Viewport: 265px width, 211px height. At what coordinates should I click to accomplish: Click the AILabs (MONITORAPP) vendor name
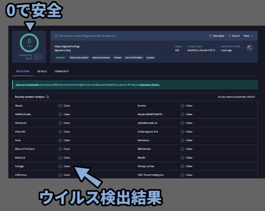(x=150, y=114)
